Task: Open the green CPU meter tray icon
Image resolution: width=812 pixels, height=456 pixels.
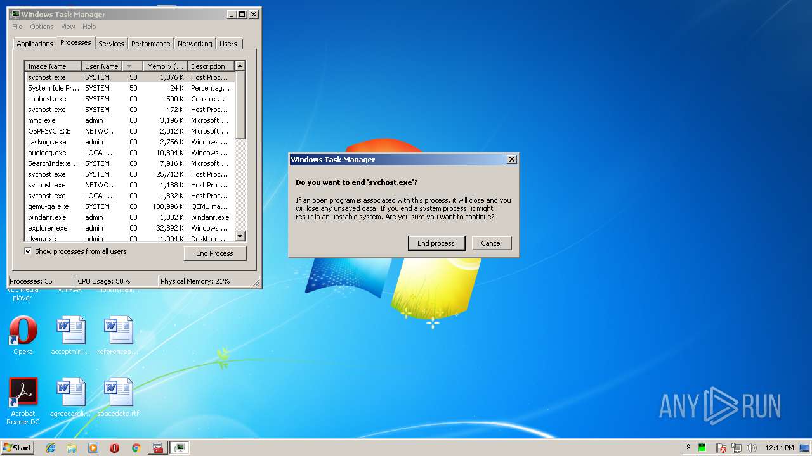Action: (702, 448)
